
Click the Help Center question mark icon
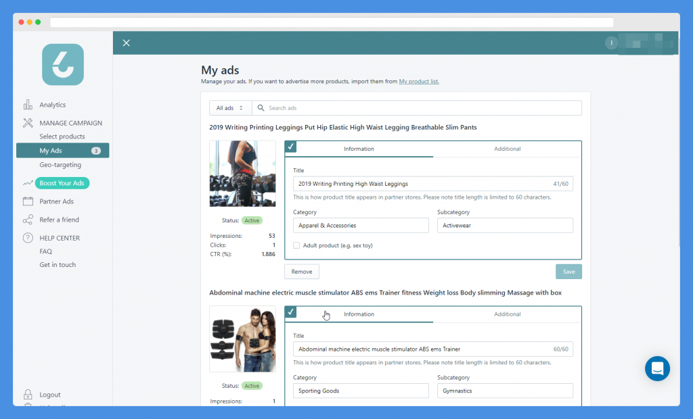(x=28, y=237)
